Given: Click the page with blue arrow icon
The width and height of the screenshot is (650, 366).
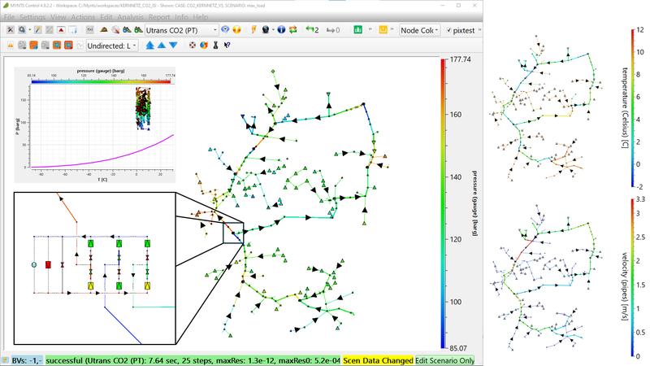Looking at the screenshot, I should 73,30.
